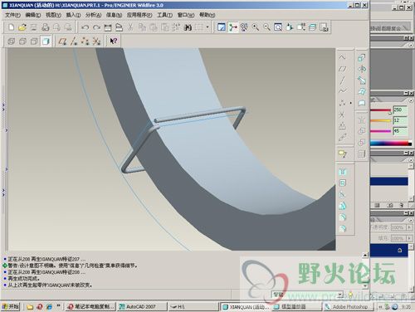Click the Boundary Blend tool icon
Screen dimensions: 415x312
(362, 91)
